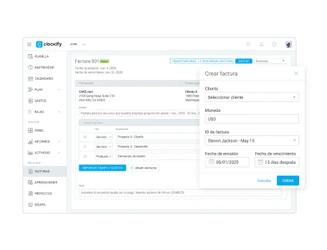This screenshot has width=327, height=250.
Task: Click drag handle of Proyecto X - Desarrollo row
Action: 85,147
